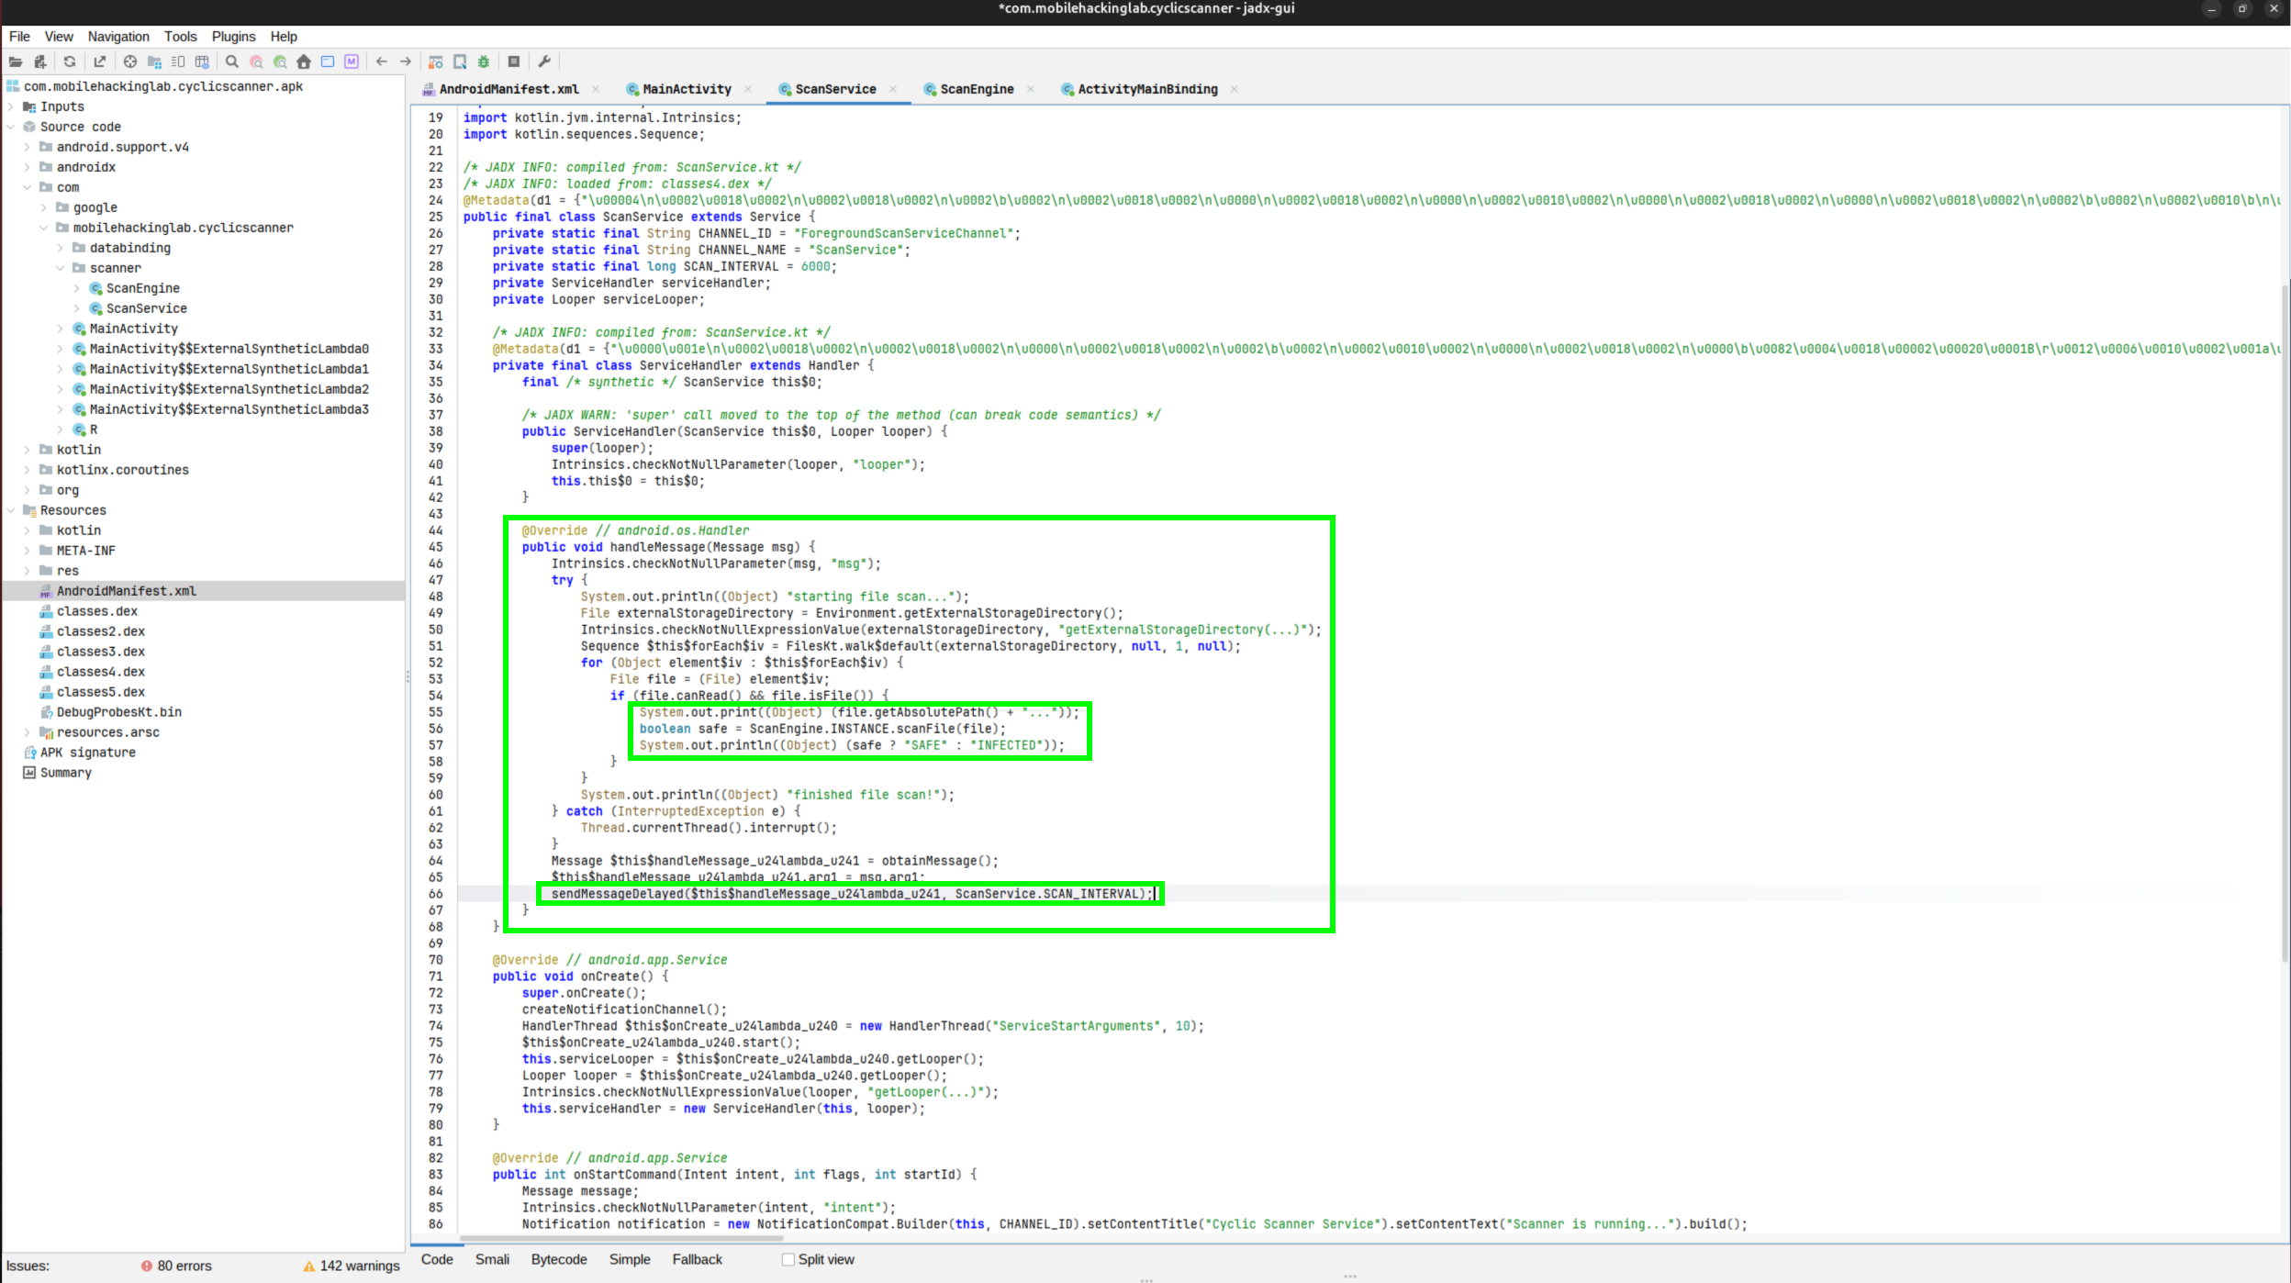Open the Log viewer icon
2291x1283 pixels.
514,61
